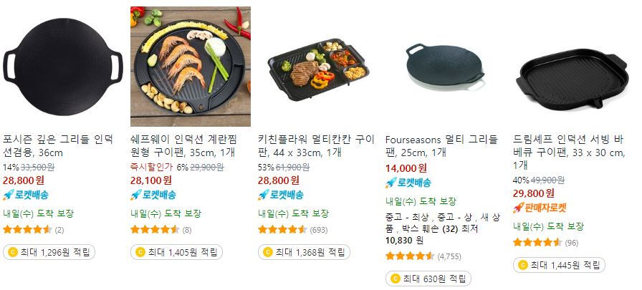
Task: Click the 판매자로켓 badge on 드림셰프 item
Action: 540,208
